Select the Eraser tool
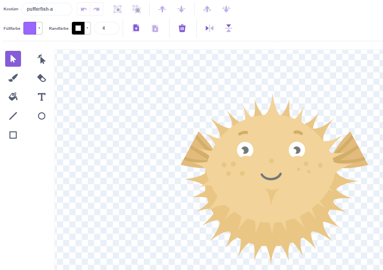This screenshot has width=383, height=270. 42,78
